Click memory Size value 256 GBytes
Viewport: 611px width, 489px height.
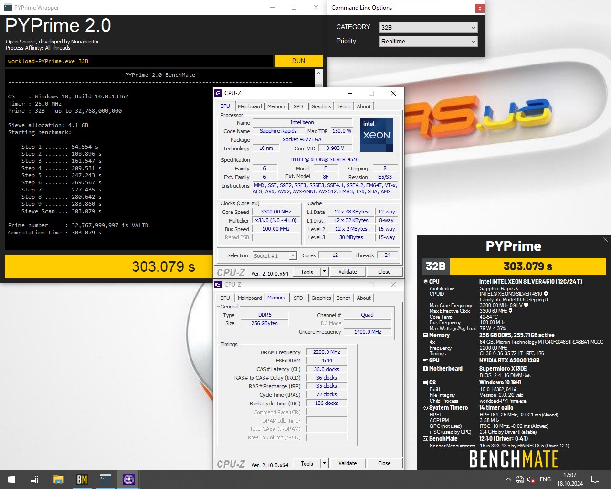click(x=264, y=323)
